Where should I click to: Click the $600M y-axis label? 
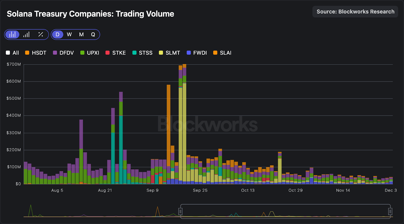(x=14, y=81)
